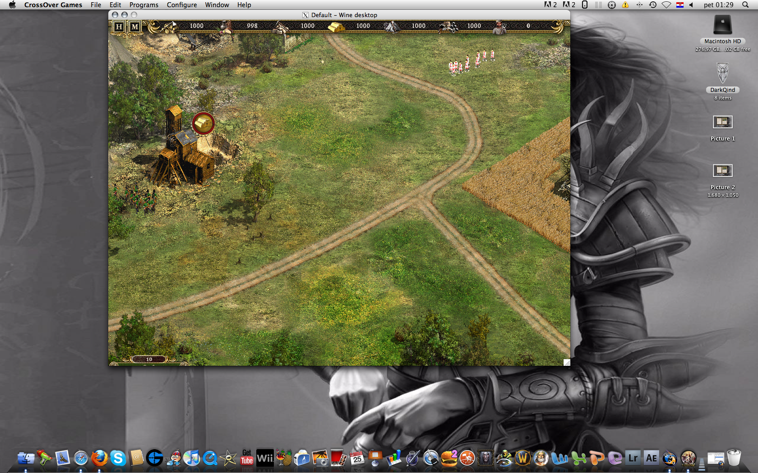This screenshot has height=473, width=758.
Task: Open the CrossOver Games menu
Action: point(53,5)
